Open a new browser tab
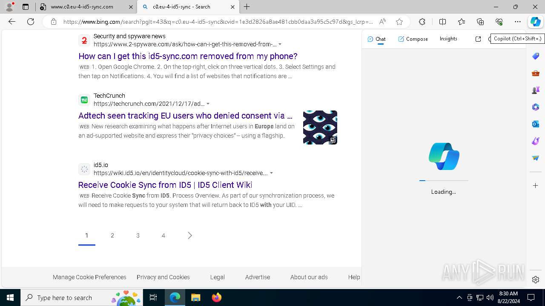Image resolution: width=545 pixels, height=306 pixels. pyautogui.click(x=247, y=7)
